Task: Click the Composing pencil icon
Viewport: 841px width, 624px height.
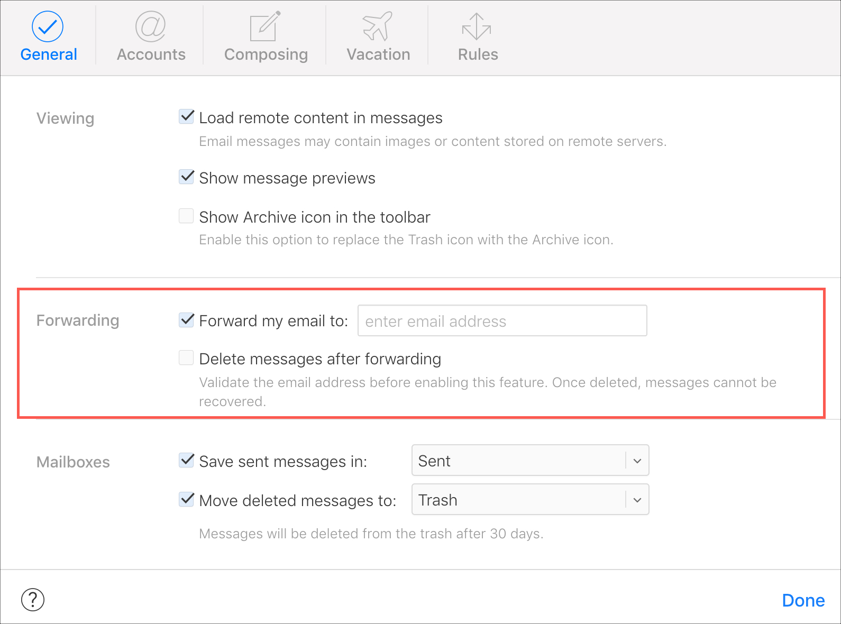Action: coord(265,26)
